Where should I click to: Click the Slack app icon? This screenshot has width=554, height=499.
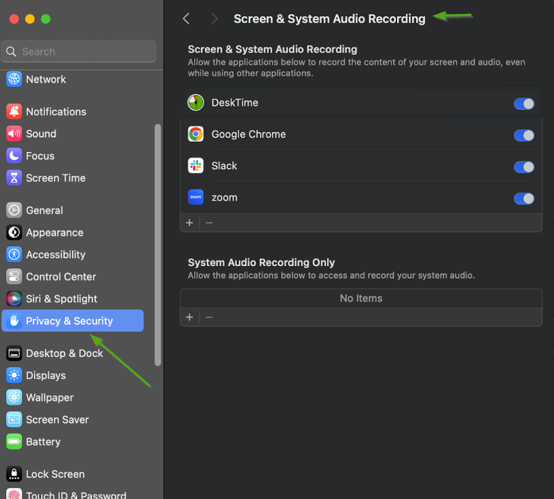[x=196, y=166]
